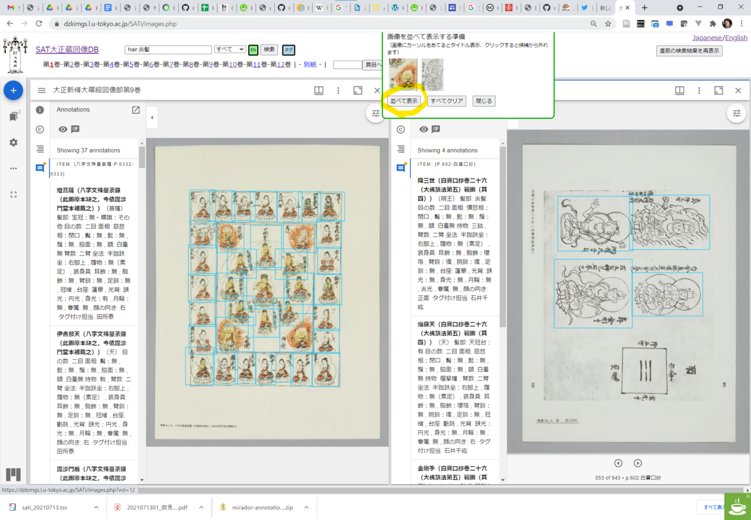
Task: Remove colored flame deity thumbnail from popup
Action: [403, 75]
